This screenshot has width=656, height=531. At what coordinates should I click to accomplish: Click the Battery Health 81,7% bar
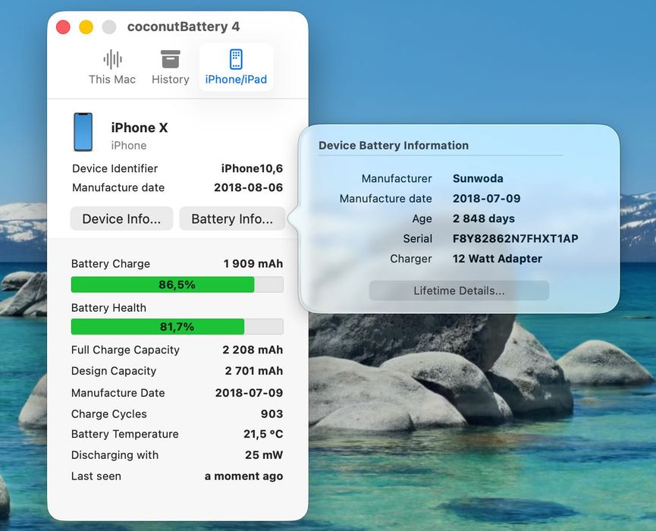[177, 326]
